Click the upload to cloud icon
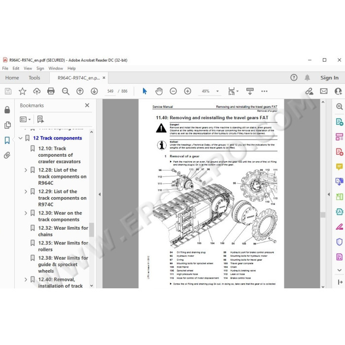The height and width of the screenshot is (345, 345). tap(37, 91)
